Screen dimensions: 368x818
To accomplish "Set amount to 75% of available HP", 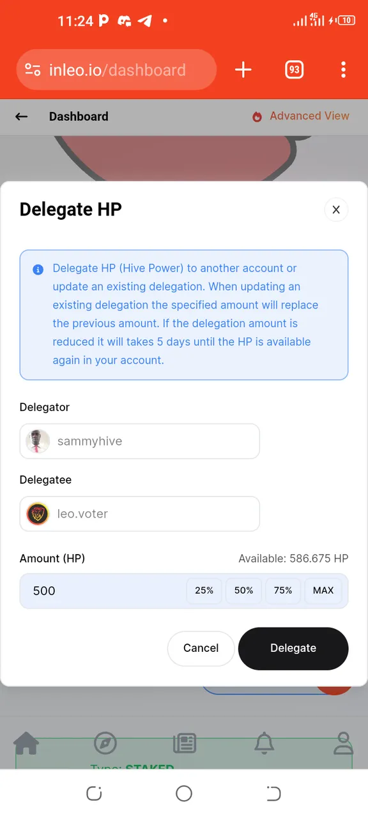I will [283, 590].
